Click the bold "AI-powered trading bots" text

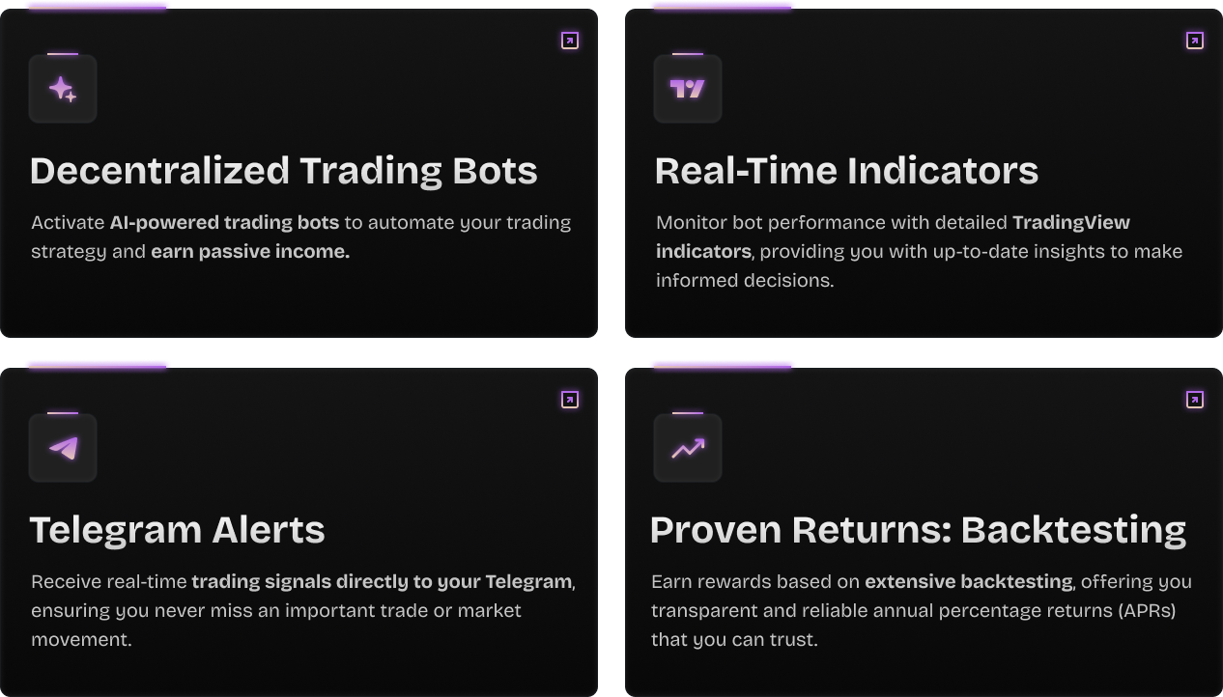(x=224, y=223)
